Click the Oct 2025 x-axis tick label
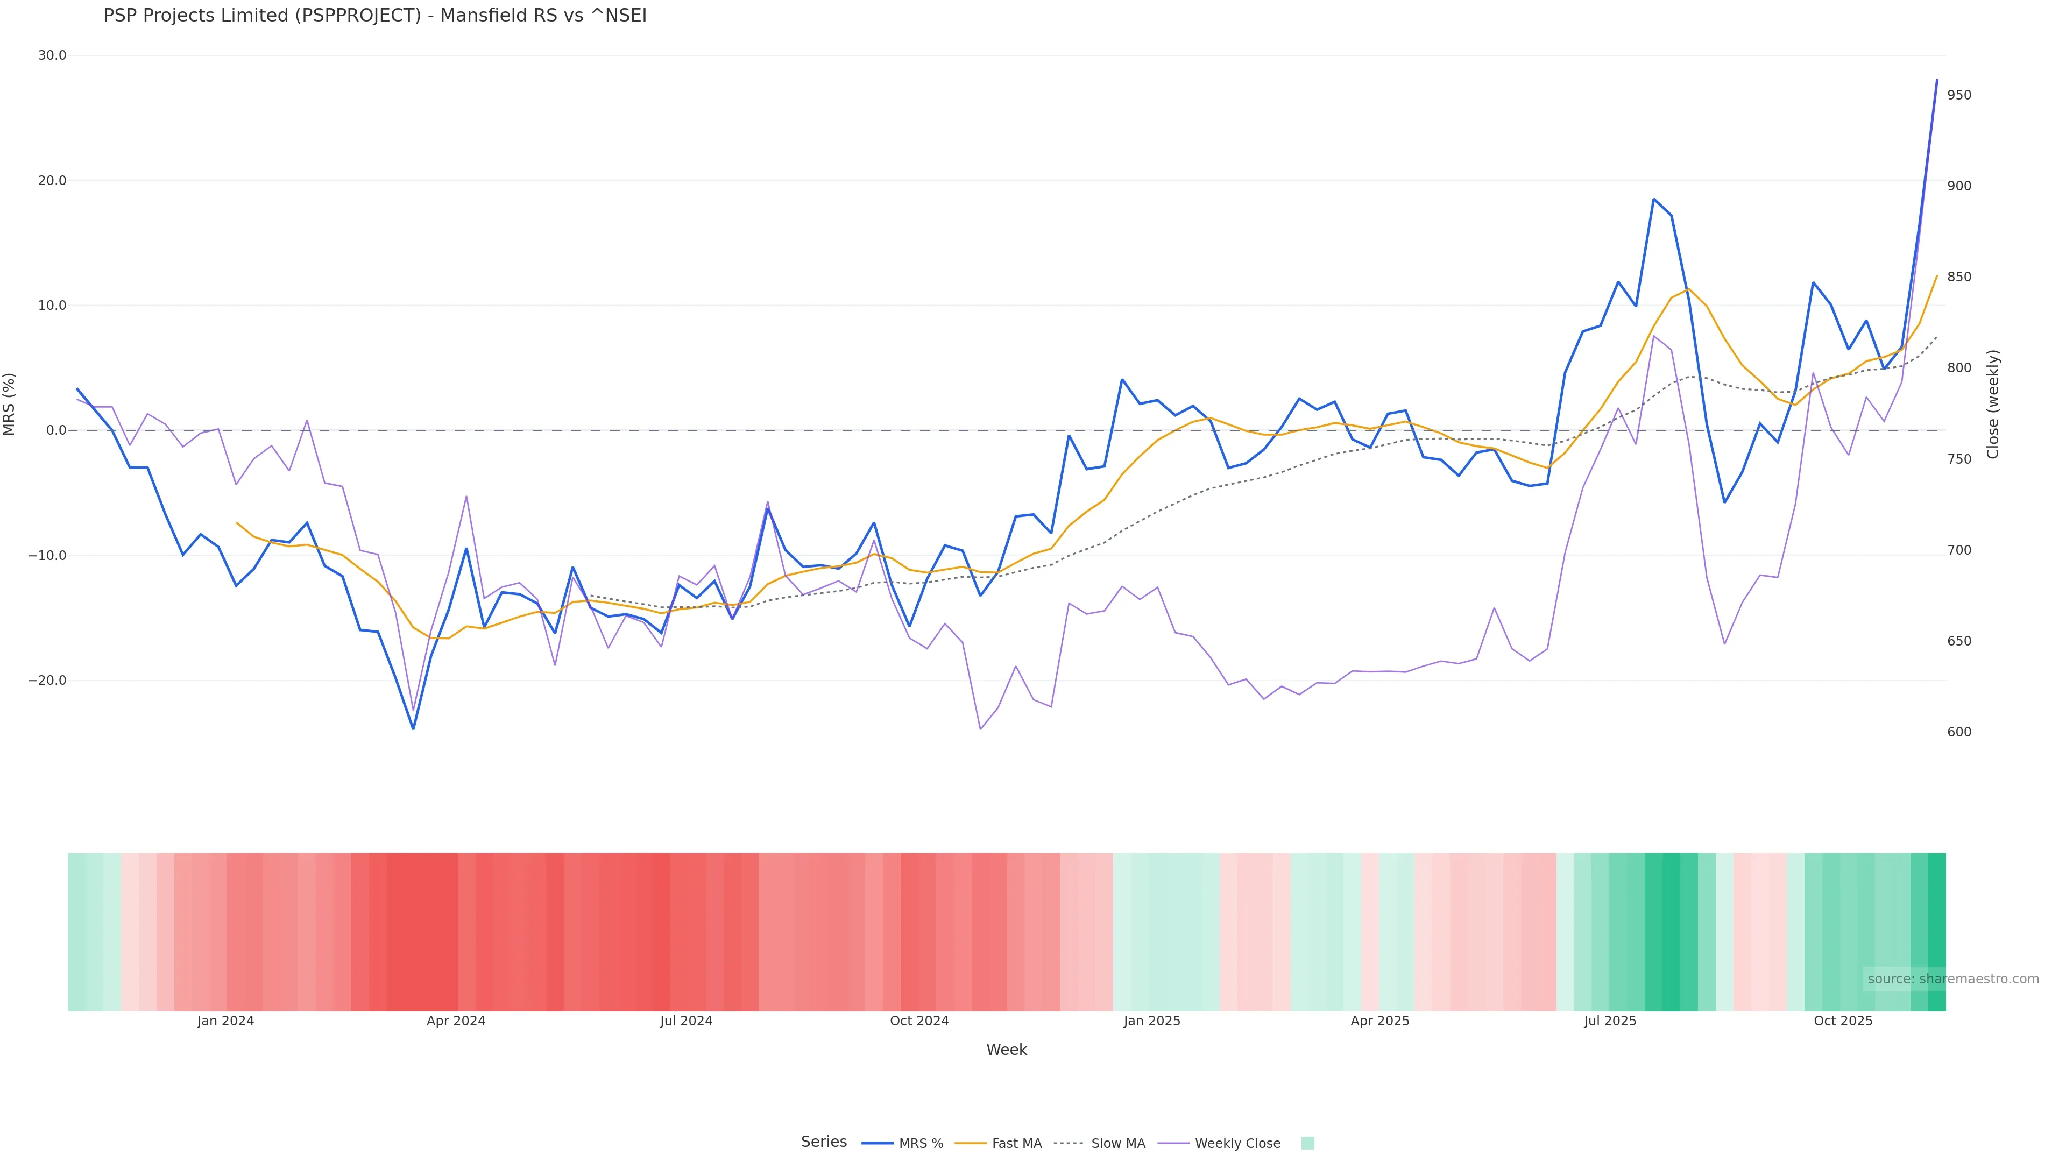The width and height of the screenshot is (2066, 1162). [1843, 1021]
